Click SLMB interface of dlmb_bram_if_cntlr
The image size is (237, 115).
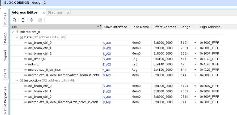107,75
